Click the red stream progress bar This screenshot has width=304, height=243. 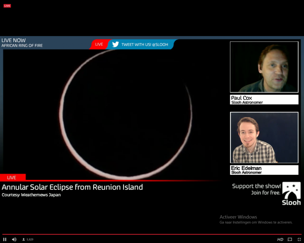[x=152, y=234]
